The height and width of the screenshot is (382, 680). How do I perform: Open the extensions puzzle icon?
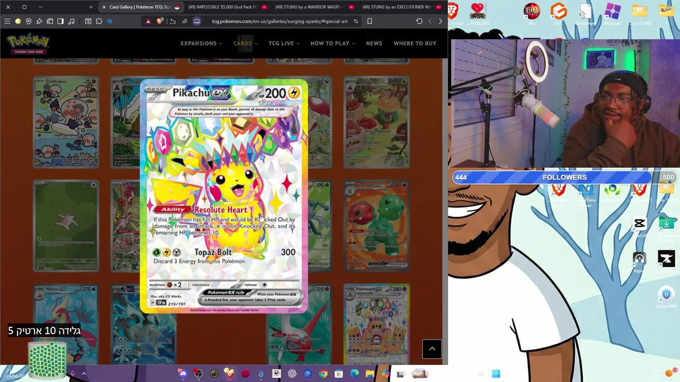(99, 21)
